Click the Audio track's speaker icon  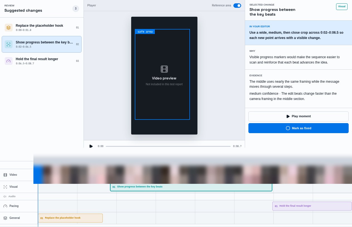tap(5, 196)
